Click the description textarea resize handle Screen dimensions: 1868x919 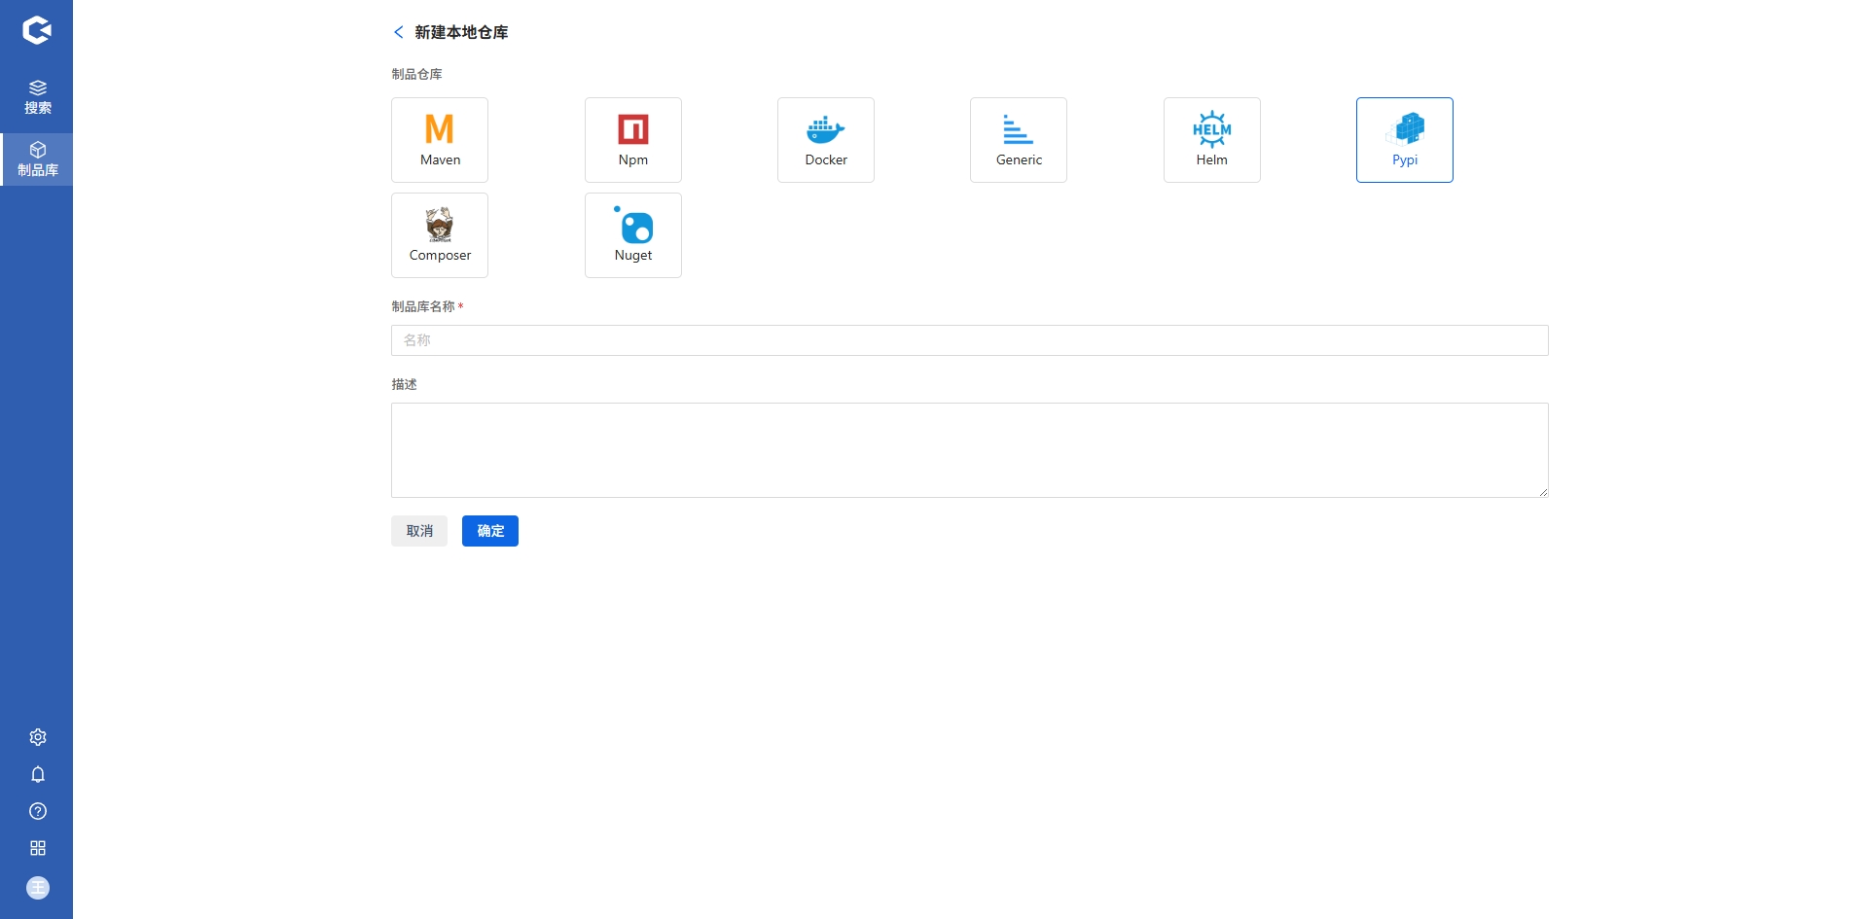point(1543,492)
